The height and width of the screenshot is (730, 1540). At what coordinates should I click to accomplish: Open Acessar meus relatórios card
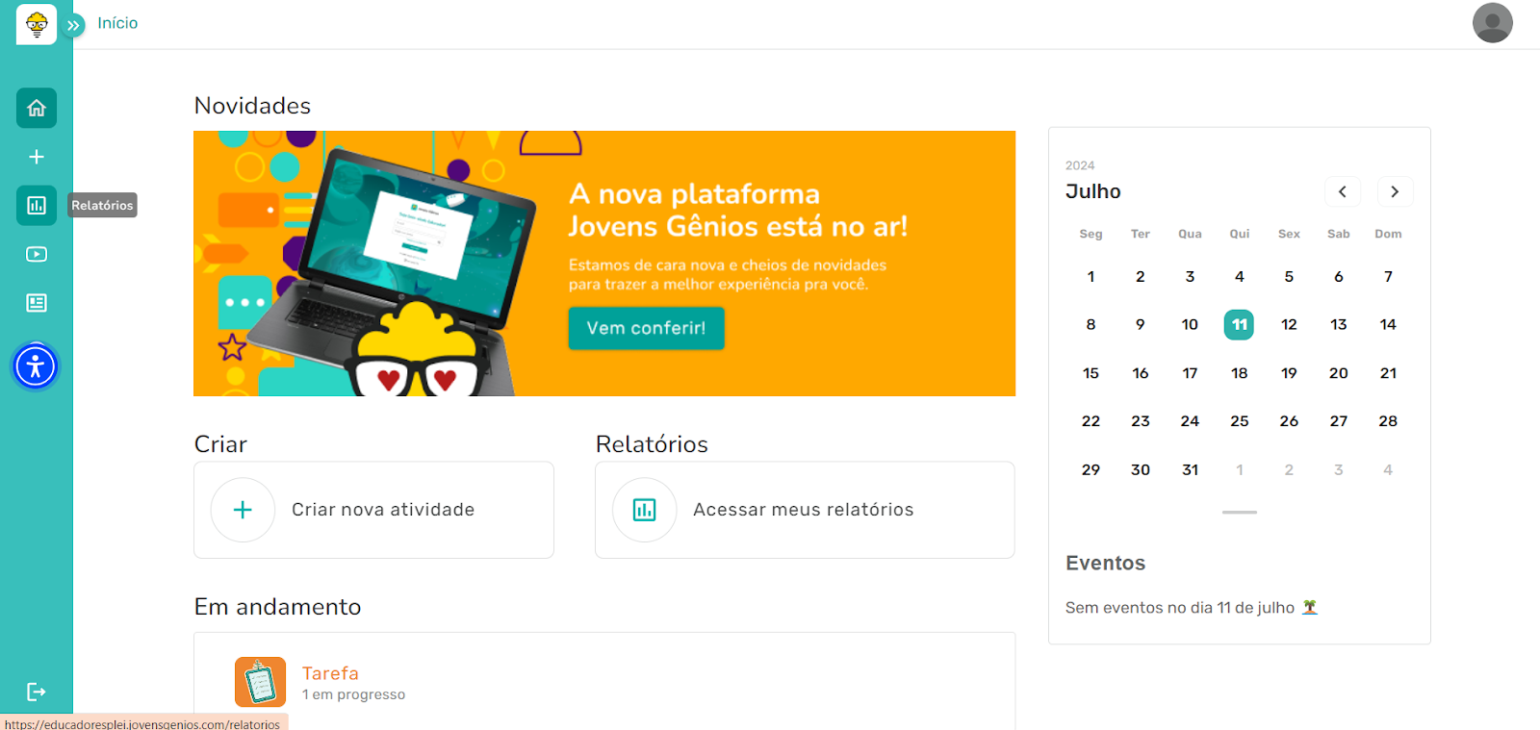tap(804, 510)
